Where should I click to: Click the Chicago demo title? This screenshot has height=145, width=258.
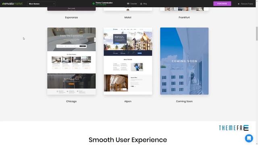(71, 101)
